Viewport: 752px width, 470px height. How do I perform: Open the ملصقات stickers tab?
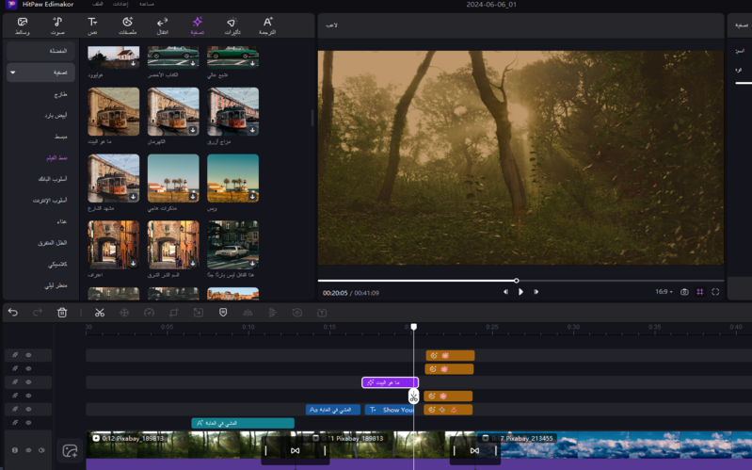pyautogui.click(x=127, y=26)
